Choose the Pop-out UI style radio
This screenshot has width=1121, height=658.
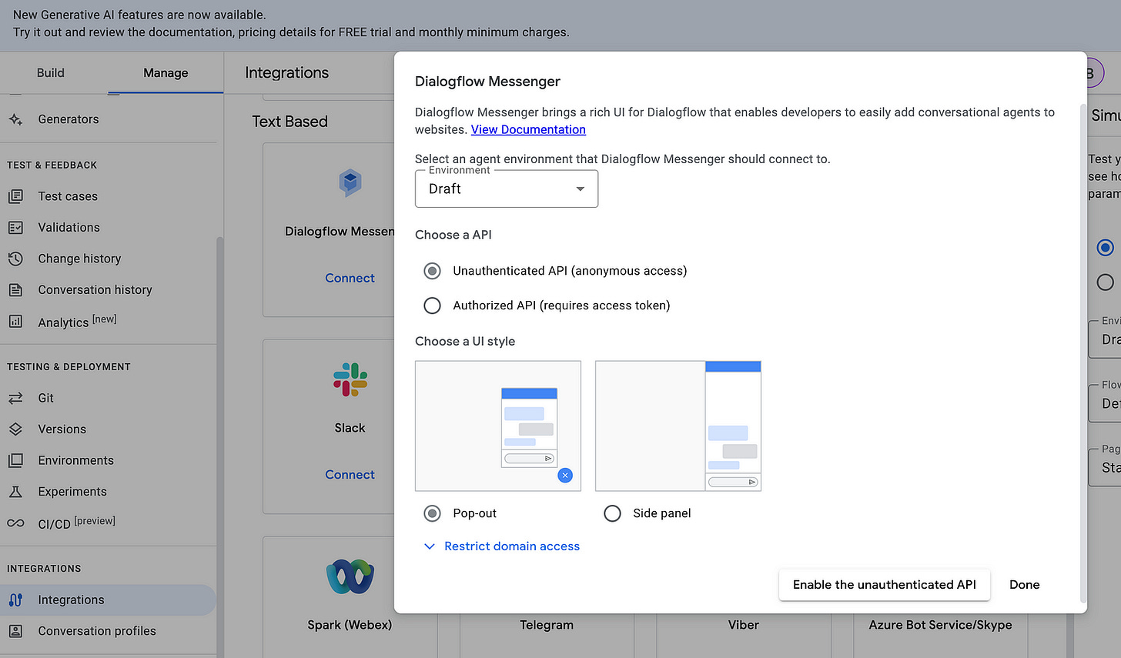[x=433, y=513]
